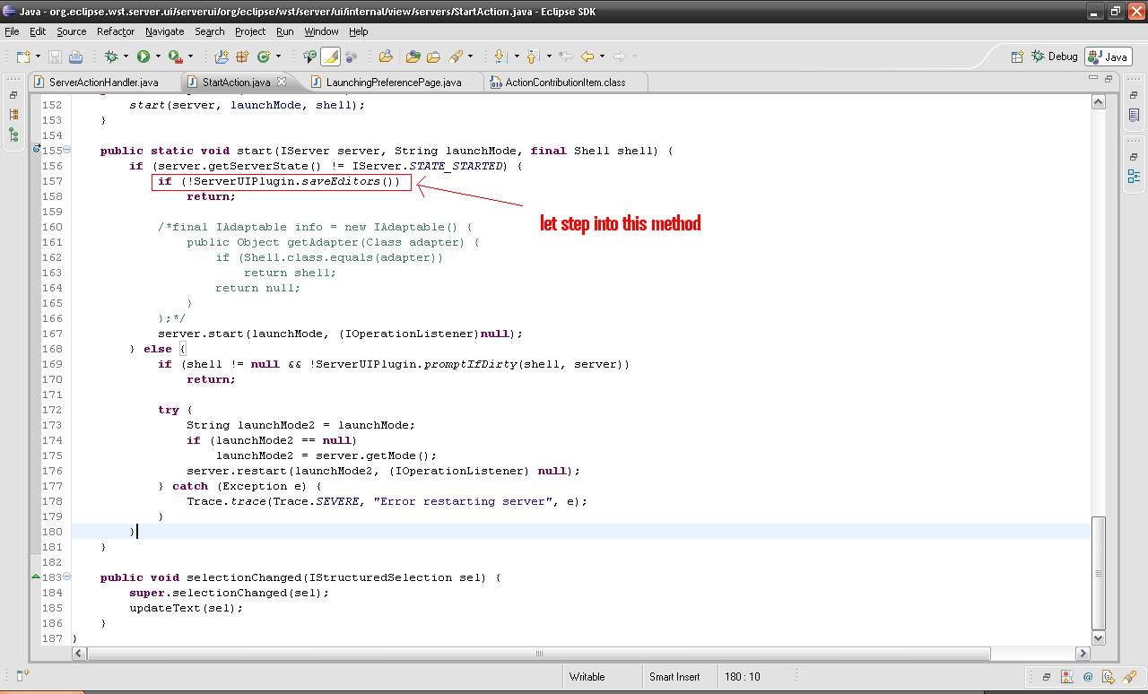The height and width of the screenshot is (694, 1148).
Task: Restore the editor area view
Action: tap(1109, 79)
